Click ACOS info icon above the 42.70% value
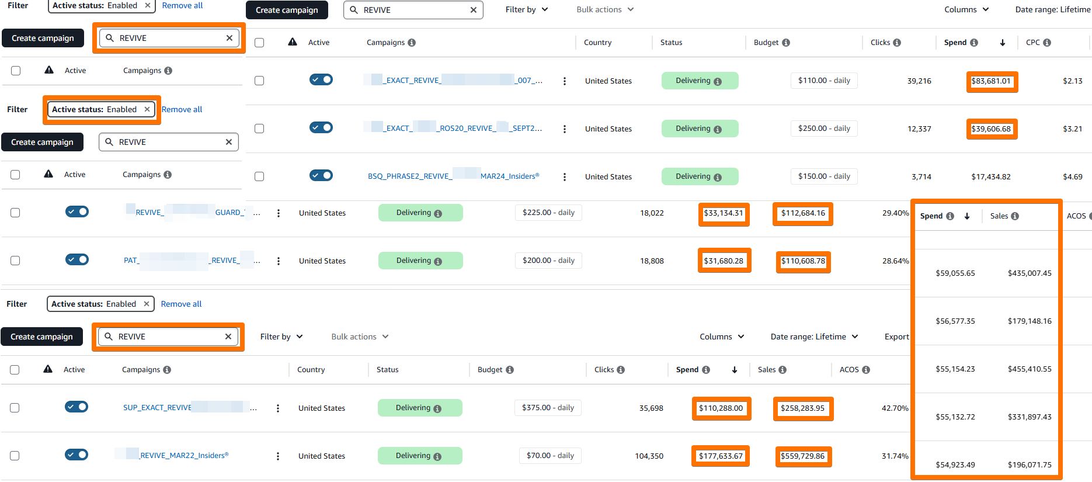Viewport: 1092px width, 482px height. click(x=866, y=370)
